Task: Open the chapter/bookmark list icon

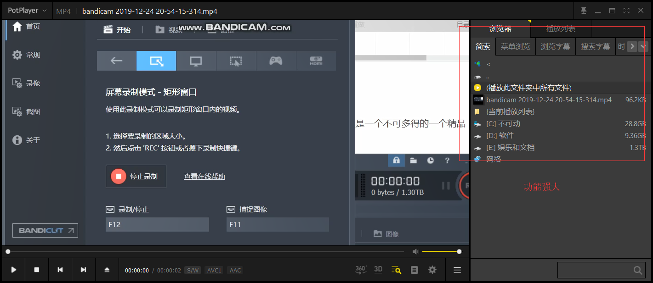Action: (x=414, y=270)
